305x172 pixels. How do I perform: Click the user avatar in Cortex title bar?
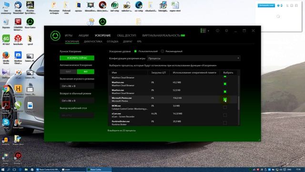pos(203,31)
